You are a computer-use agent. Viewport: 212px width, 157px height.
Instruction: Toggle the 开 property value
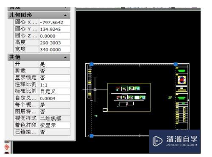pyautogui.click(x=55, y=64)
